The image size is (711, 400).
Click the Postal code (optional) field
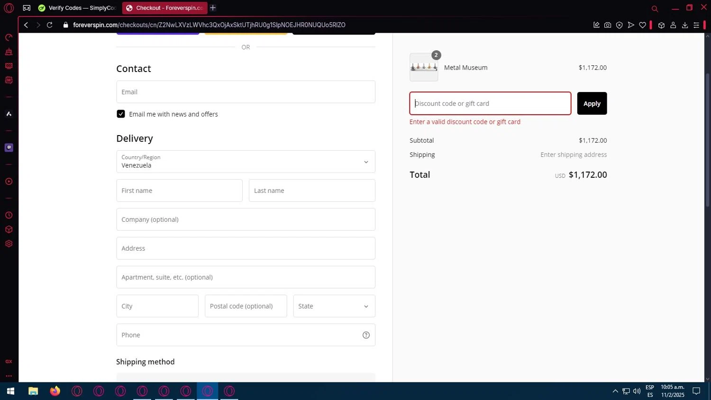(246, 306)
